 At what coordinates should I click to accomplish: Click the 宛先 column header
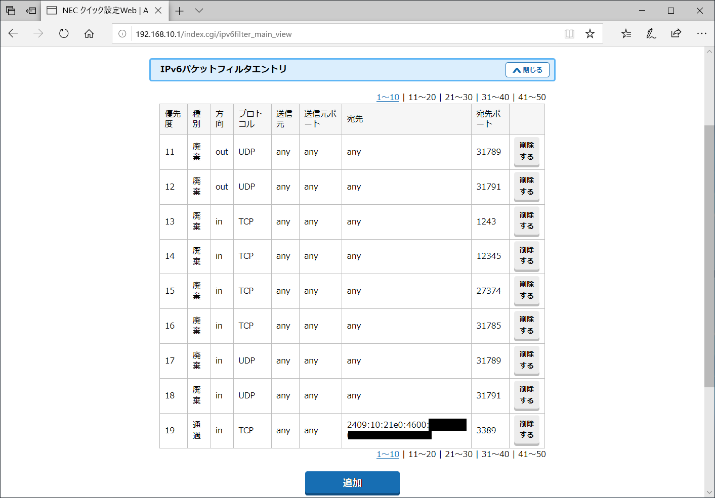pos(407,119)
